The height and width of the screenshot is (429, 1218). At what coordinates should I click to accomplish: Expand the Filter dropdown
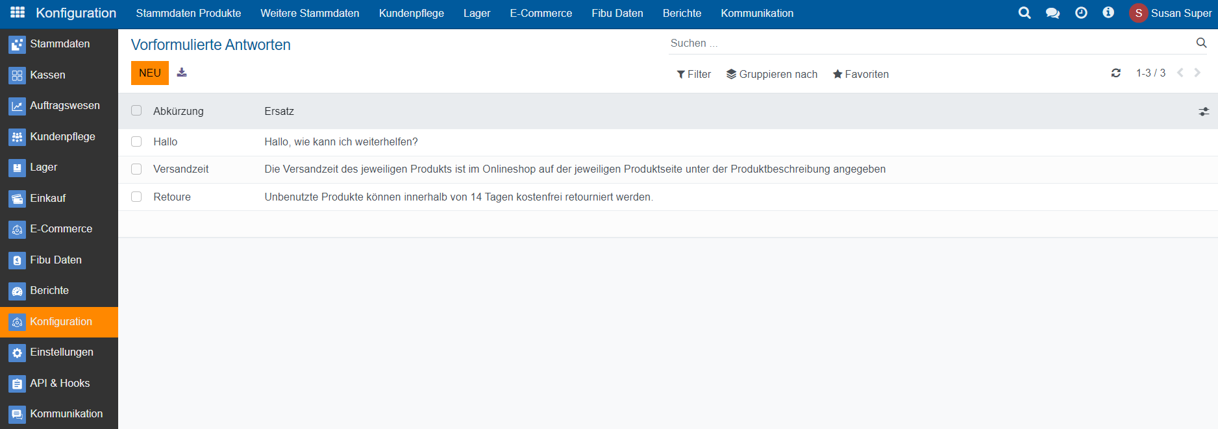pyautogui.click(x=693, y=74)
